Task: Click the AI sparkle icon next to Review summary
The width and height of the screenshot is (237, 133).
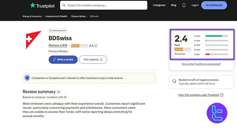Action: pyautogui.click(x=58, y=92)
